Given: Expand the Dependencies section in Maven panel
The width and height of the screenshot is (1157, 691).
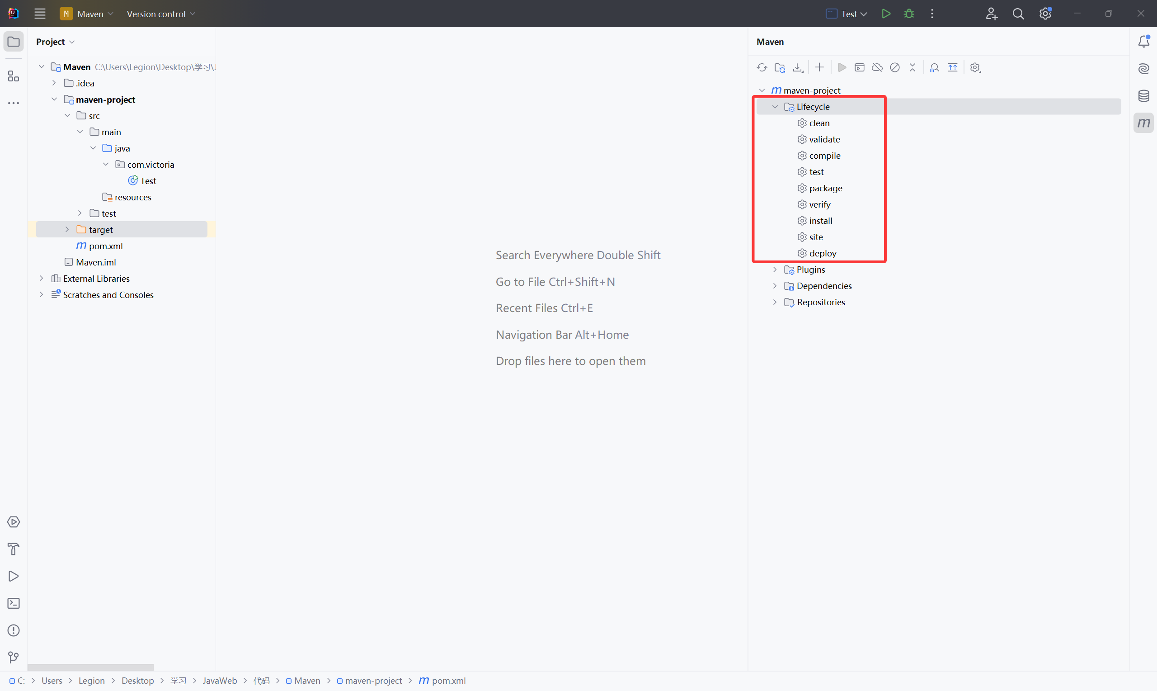Looking at the screenshot, I should point(775,285).
